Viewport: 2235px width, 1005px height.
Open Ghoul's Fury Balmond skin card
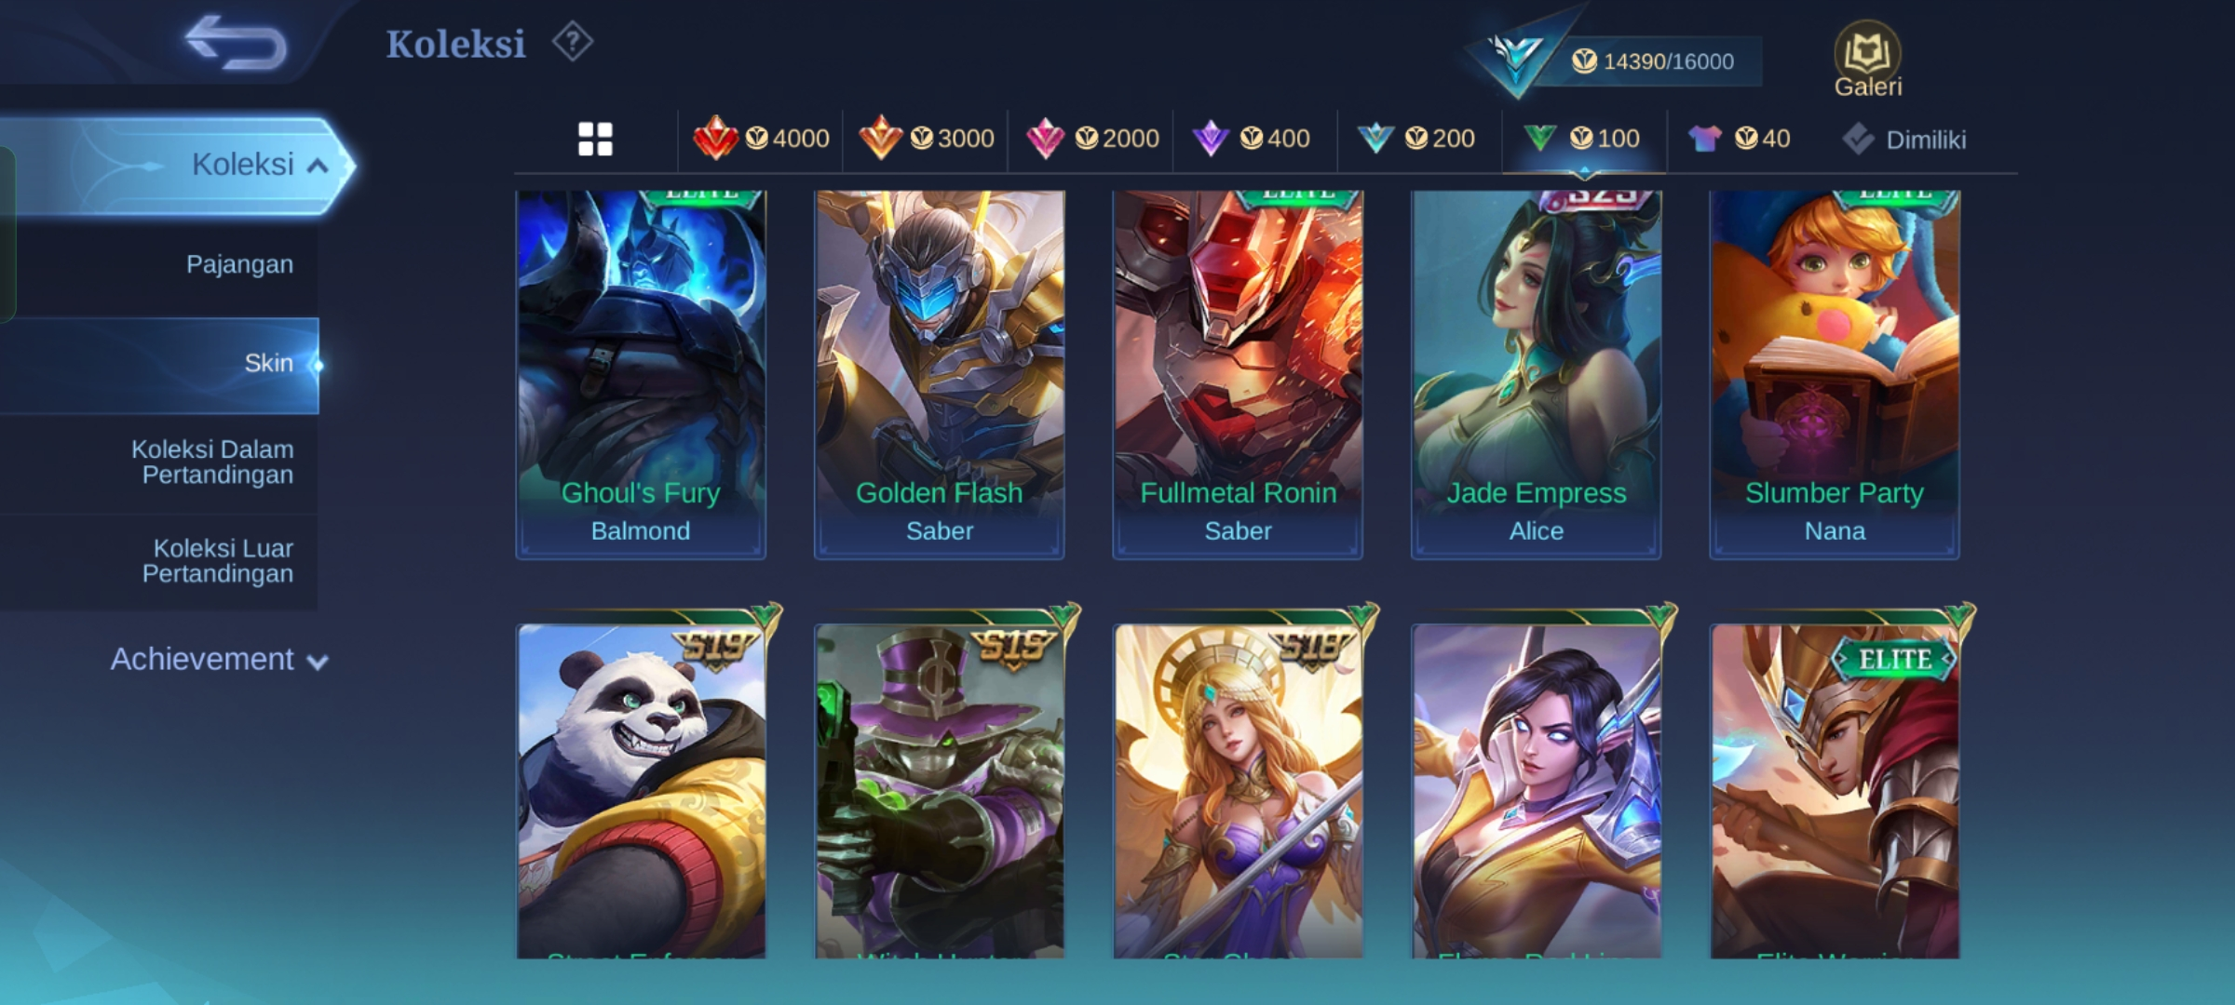(x=641, y=374)
